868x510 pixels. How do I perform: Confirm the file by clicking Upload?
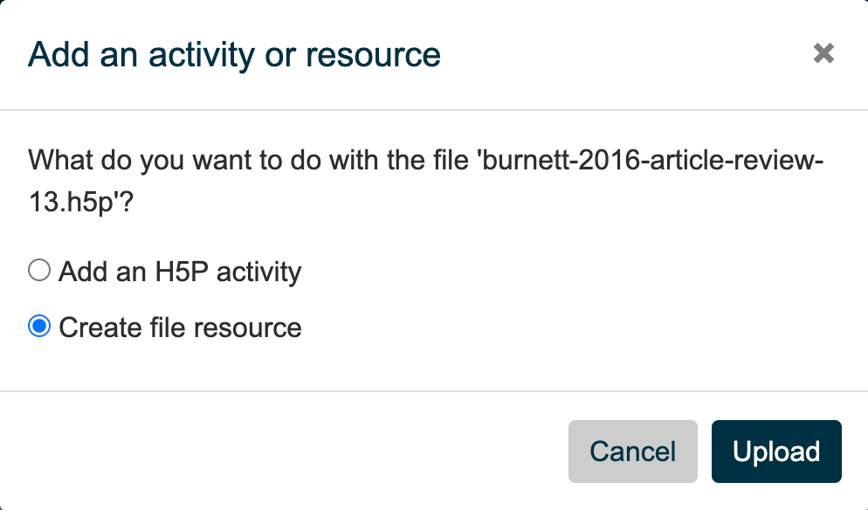click(776, 451)
